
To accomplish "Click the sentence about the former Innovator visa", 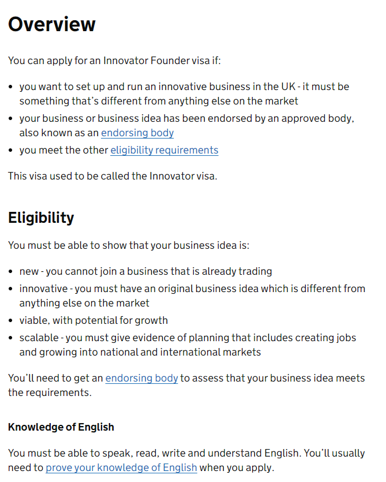I will click(x=113, y=176).
